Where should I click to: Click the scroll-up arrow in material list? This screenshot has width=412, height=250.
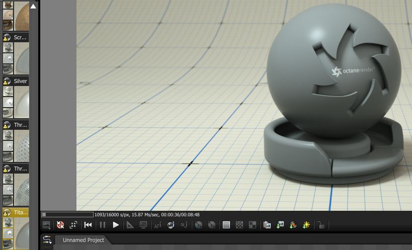[x=33, y=6]
